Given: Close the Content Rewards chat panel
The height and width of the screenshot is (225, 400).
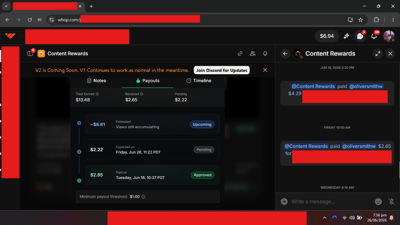Looking at the screenshot, I should click(x=390, y=54).
